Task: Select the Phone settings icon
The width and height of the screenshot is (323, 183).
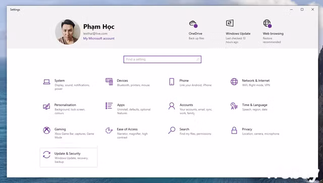Action: [x=172, y=82]
